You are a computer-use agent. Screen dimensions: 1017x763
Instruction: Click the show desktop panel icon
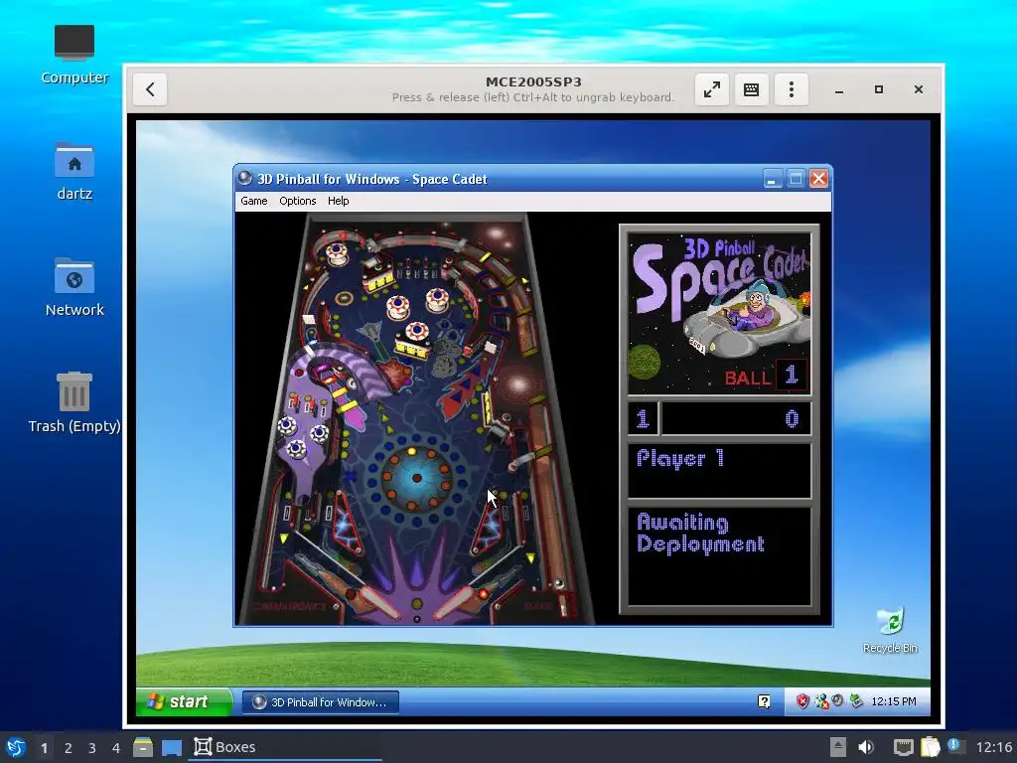click(171, 747)
